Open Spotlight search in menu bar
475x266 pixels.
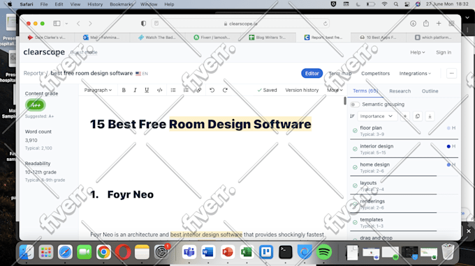tap(396, 4)
